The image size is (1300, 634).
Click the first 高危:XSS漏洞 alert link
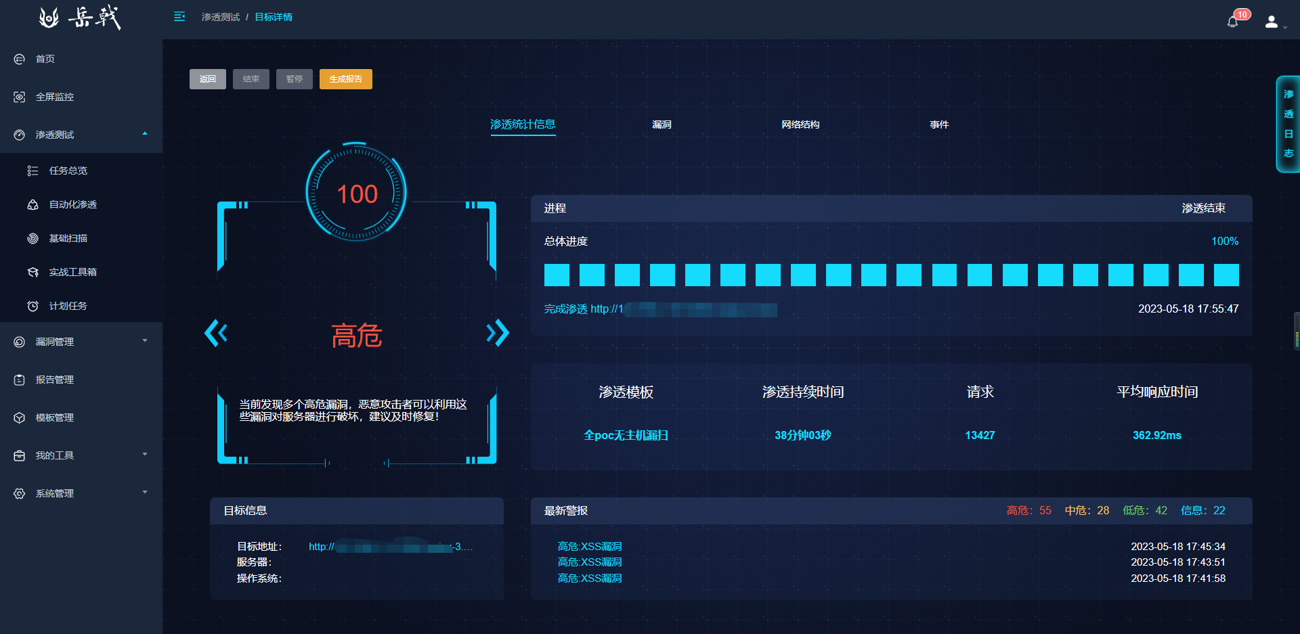[x=589, y=547]
